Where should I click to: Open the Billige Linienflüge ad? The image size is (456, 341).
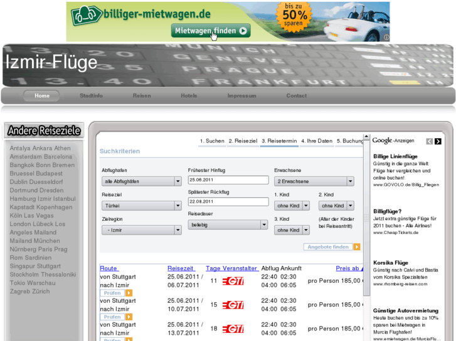[395, 156]
